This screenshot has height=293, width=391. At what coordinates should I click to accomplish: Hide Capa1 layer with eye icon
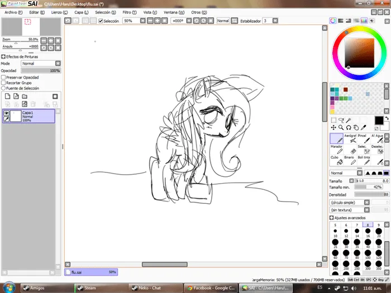[7, 113]
